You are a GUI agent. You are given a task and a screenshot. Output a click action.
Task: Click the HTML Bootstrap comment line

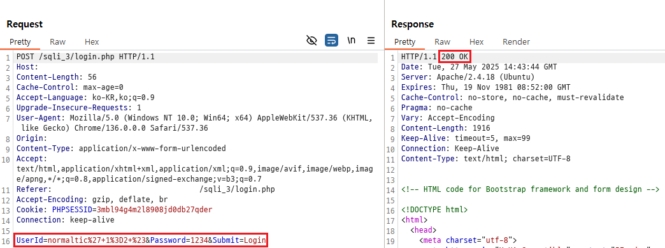coord(530,189)
